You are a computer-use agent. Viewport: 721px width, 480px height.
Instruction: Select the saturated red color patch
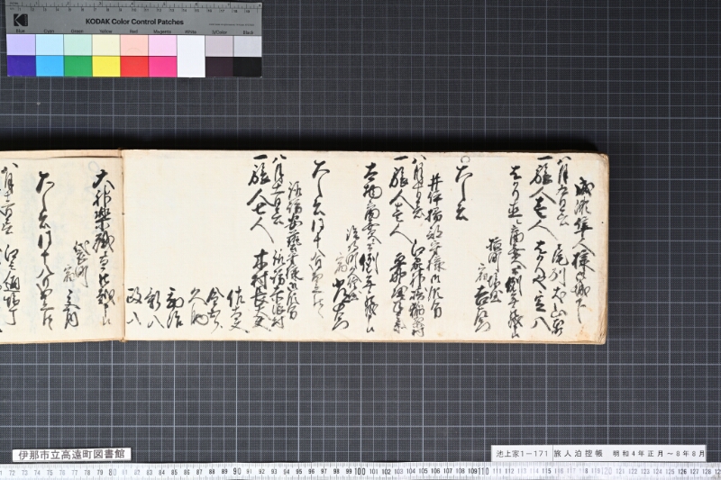(134, 67)
